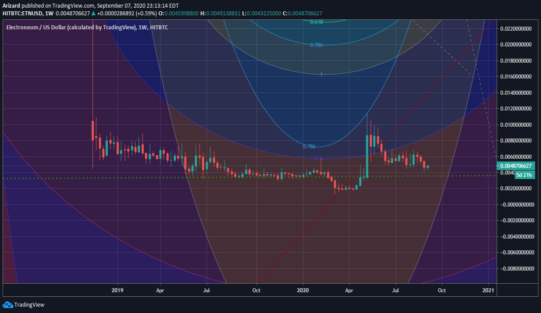The image size is (541, 313).
Task: Click the 0.0100000000 price axis label
Action: [x=517, y=124]
